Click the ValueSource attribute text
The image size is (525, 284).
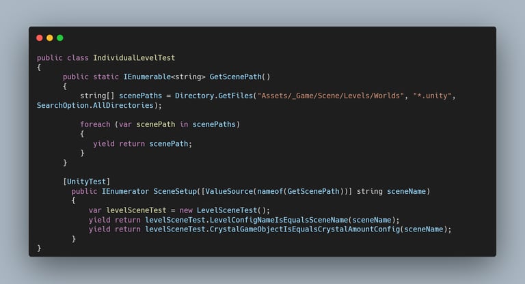click(x=229, y=191)
